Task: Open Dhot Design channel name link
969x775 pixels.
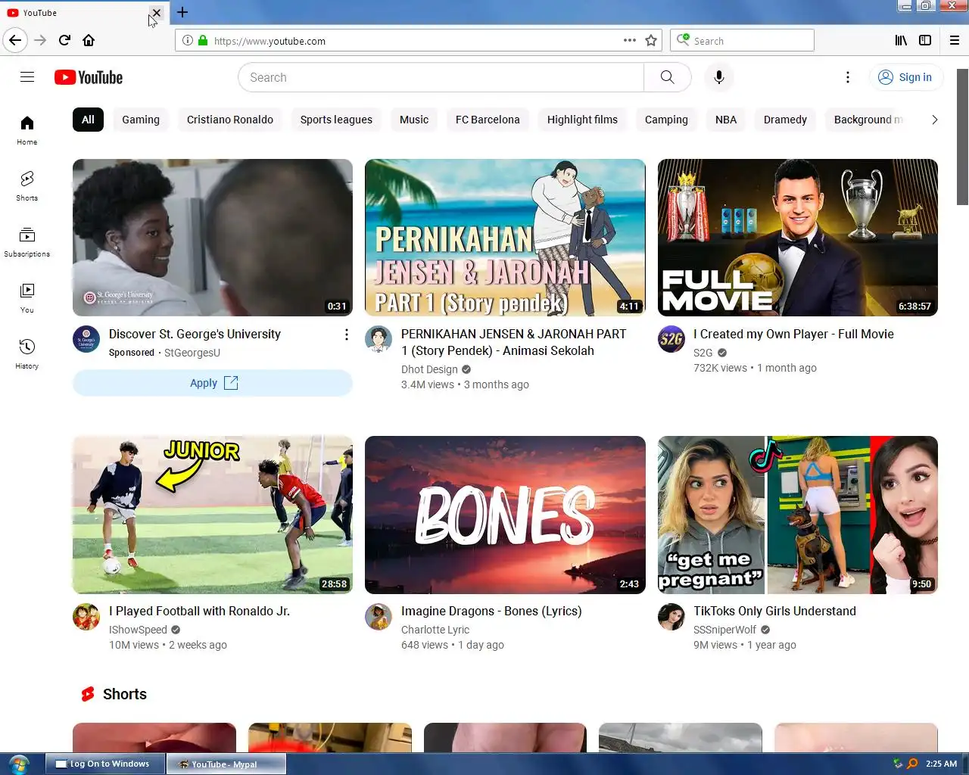Action: pyautogui.click(x=429, y=369)
